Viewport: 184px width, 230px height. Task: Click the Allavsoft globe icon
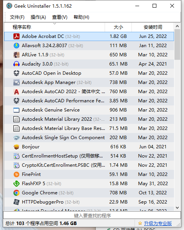click(x=16, y=46)
